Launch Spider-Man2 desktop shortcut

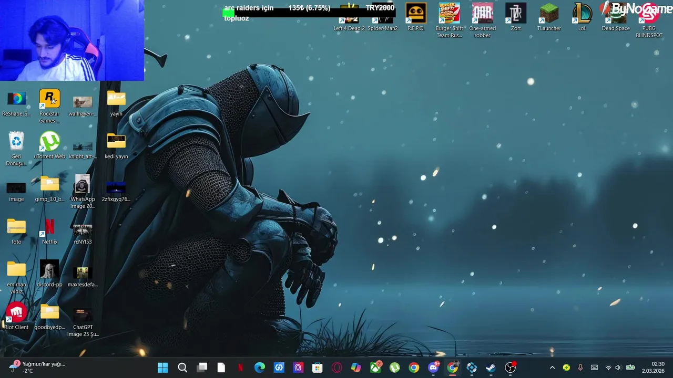(x=383, y=17)
